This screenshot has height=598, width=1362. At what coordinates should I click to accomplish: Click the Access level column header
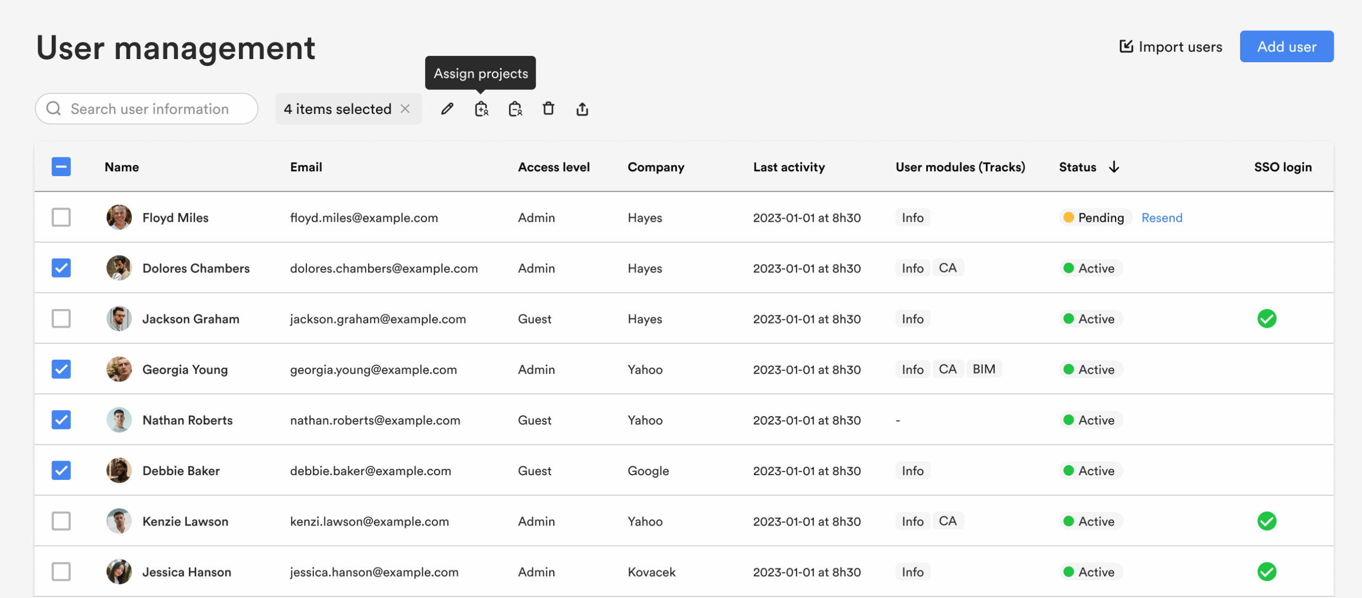tap(554, 167)
